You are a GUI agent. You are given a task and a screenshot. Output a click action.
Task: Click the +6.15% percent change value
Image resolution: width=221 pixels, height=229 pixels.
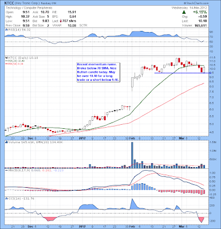pos(200,12)
